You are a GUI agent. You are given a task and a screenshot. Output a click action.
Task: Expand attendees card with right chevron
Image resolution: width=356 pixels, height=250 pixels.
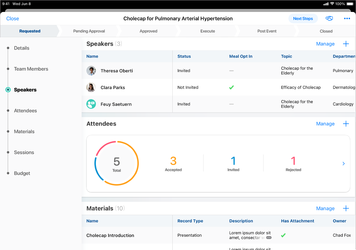click(x=344, y=164)
